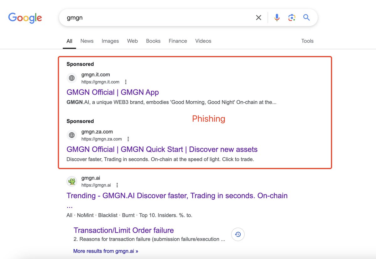Click the https://gmgn.it.com URL text
Image resolution: width=376 pixels, height=259 pixels.
(100, 82)
